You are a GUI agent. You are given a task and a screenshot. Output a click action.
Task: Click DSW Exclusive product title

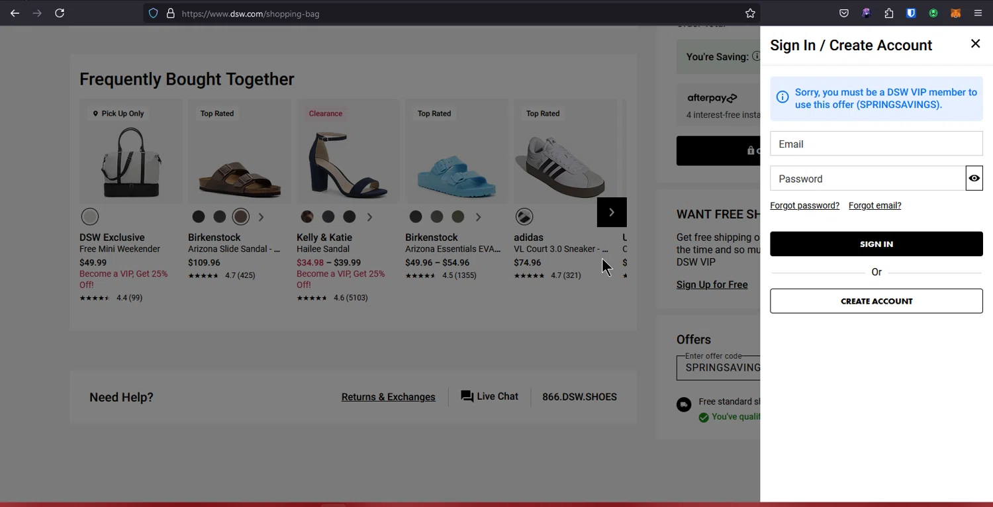(112, 238)
